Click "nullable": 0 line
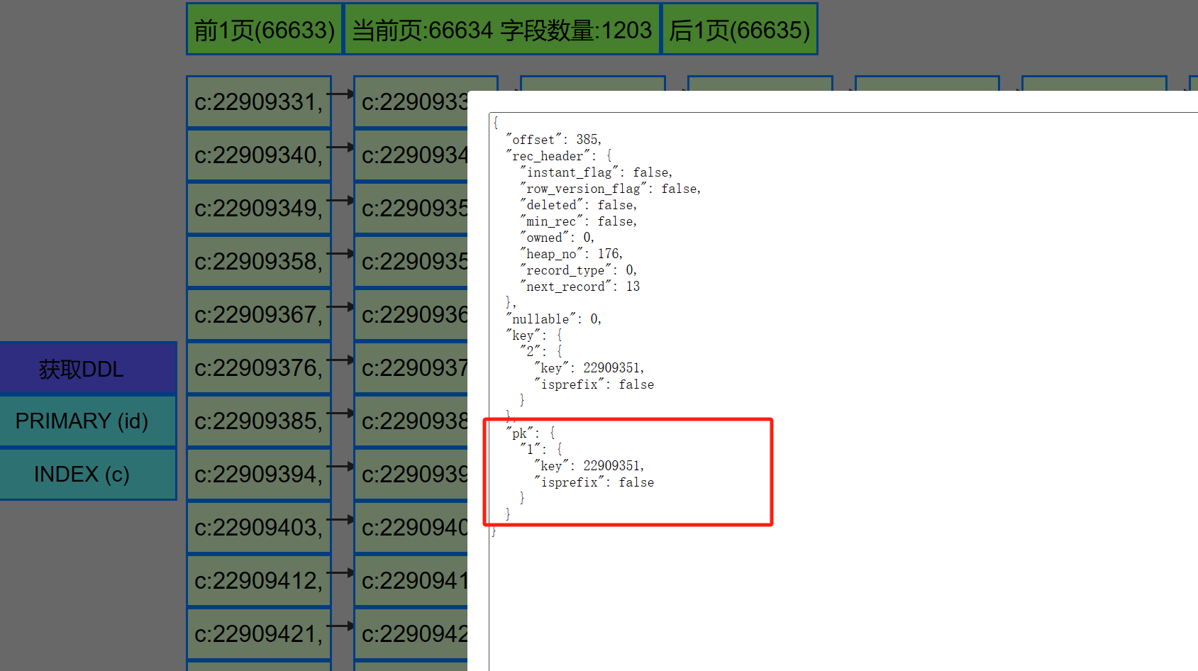1198x671 pixels. click(553, 319)
